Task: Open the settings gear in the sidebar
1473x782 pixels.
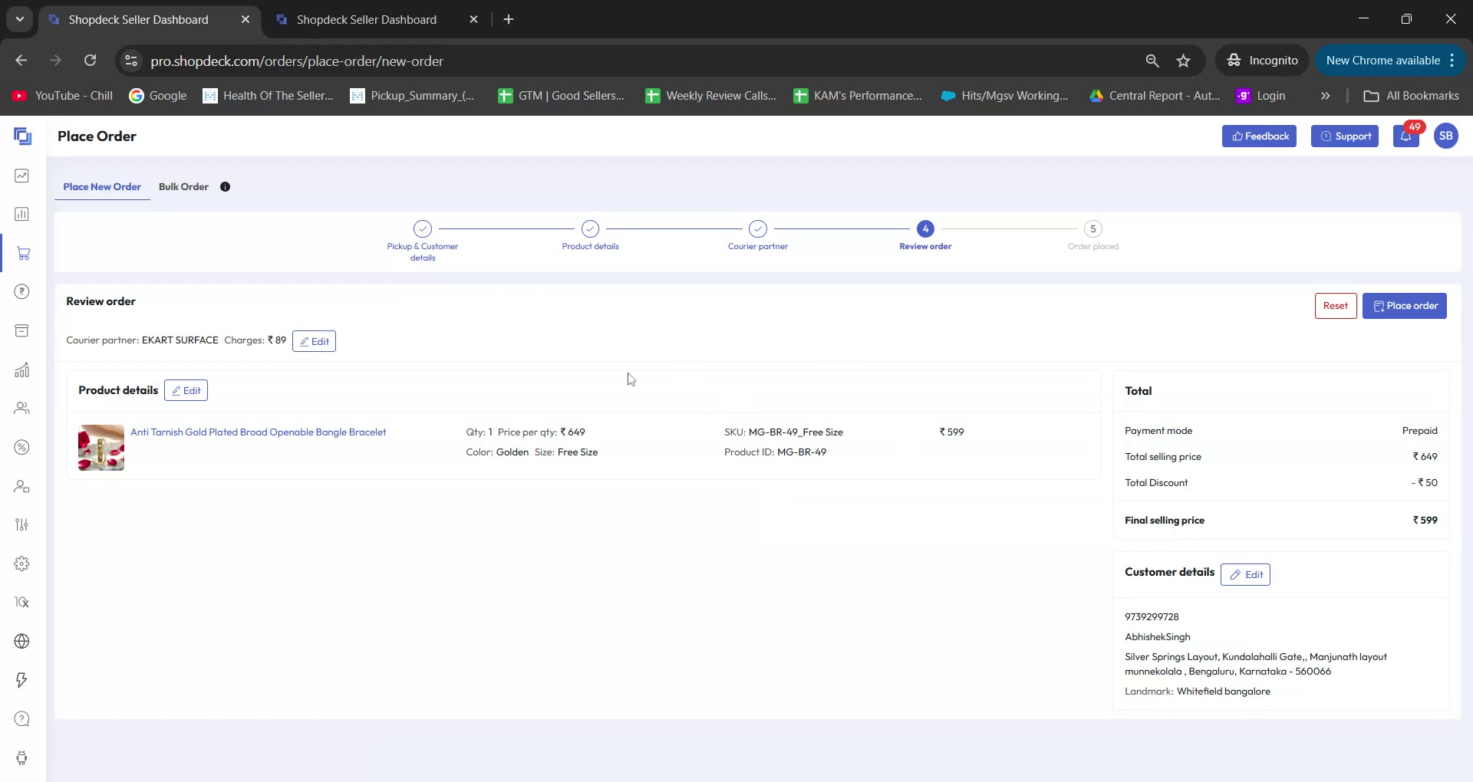Action: pos(22,563)
